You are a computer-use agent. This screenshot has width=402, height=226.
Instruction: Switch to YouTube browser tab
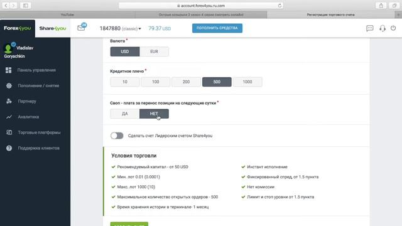[x=67, y=15]
